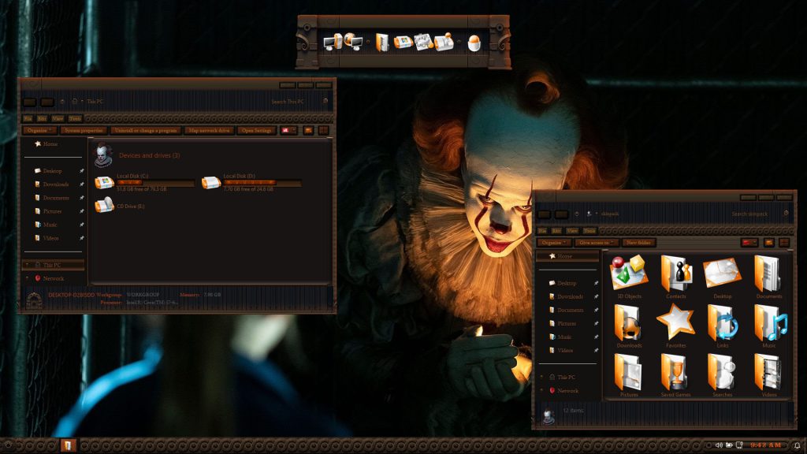Image resolution: width=807 pixels, height=454 pixels.
Task: Click the volume icon in system tray
Action: (720, 445)
